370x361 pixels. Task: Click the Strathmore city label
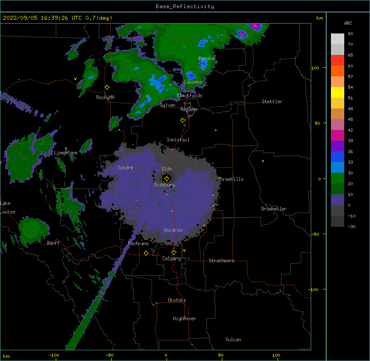click(x=221, y=261)
